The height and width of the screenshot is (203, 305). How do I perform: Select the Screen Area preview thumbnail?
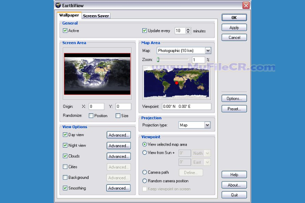click(x=97, y=74)
